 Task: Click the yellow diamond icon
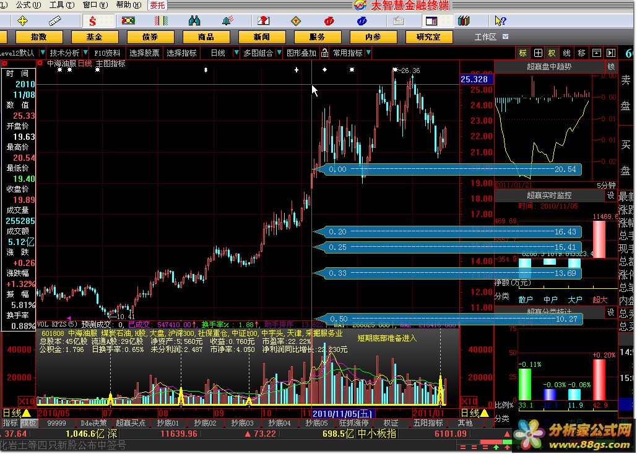tap(296, 20)
